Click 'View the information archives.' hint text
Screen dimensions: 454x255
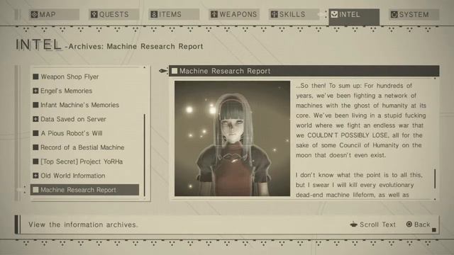coord(83,225)
